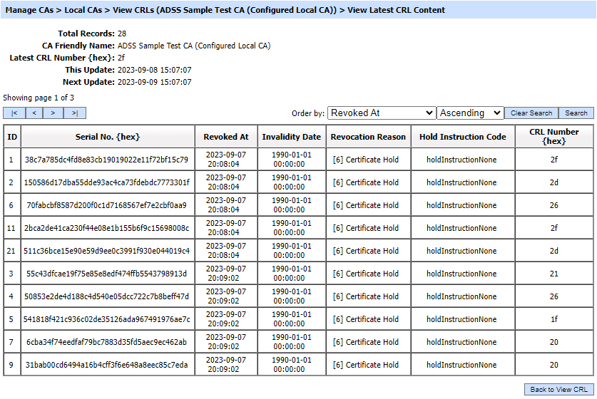The height and width of the screenshot is (399, 597).
Task: Go to the first page of records
Action: pyautogui.click(x=14, y=113)
